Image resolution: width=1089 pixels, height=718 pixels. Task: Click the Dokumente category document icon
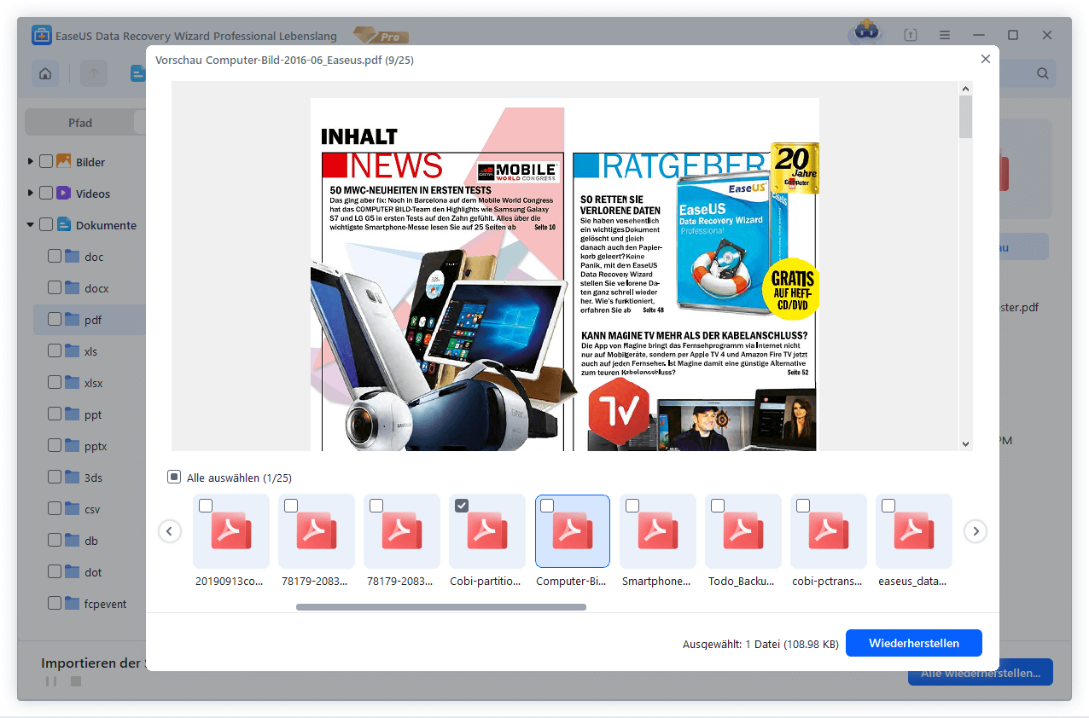tap(64, 225)
